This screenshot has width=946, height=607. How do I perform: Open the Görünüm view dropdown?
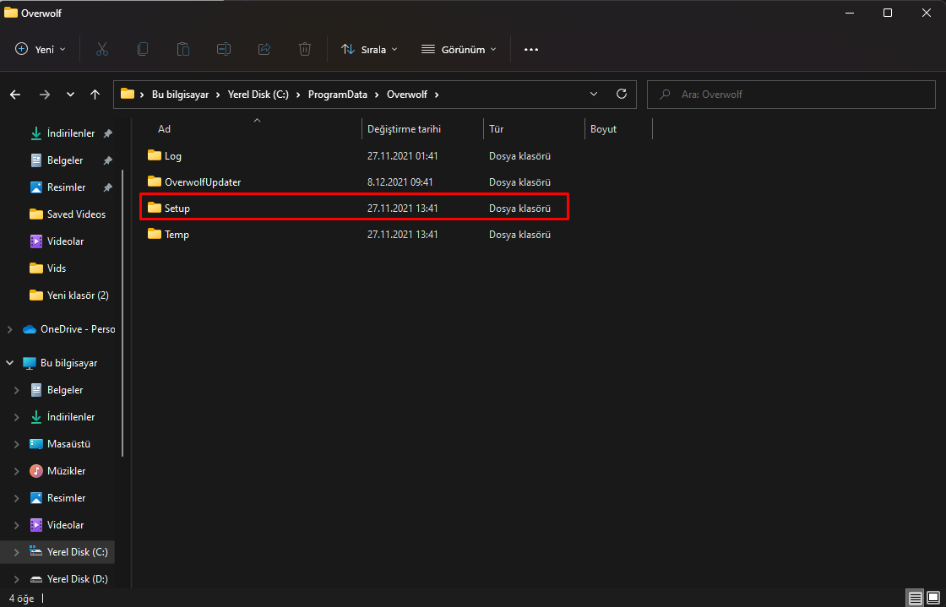(x=459, y=50)
